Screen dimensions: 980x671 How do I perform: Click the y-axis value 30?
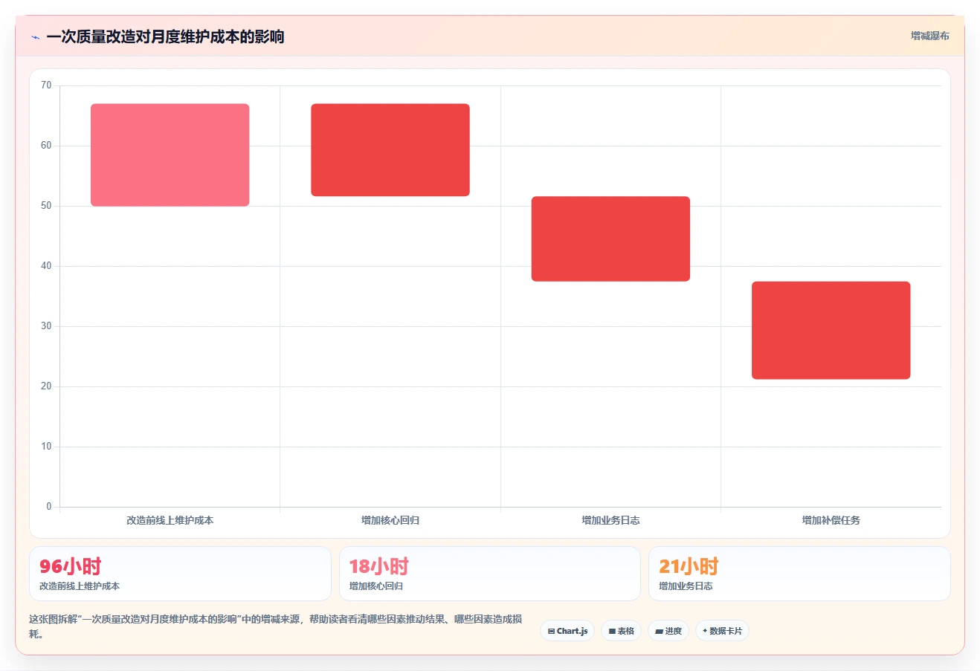coord(46,326)
